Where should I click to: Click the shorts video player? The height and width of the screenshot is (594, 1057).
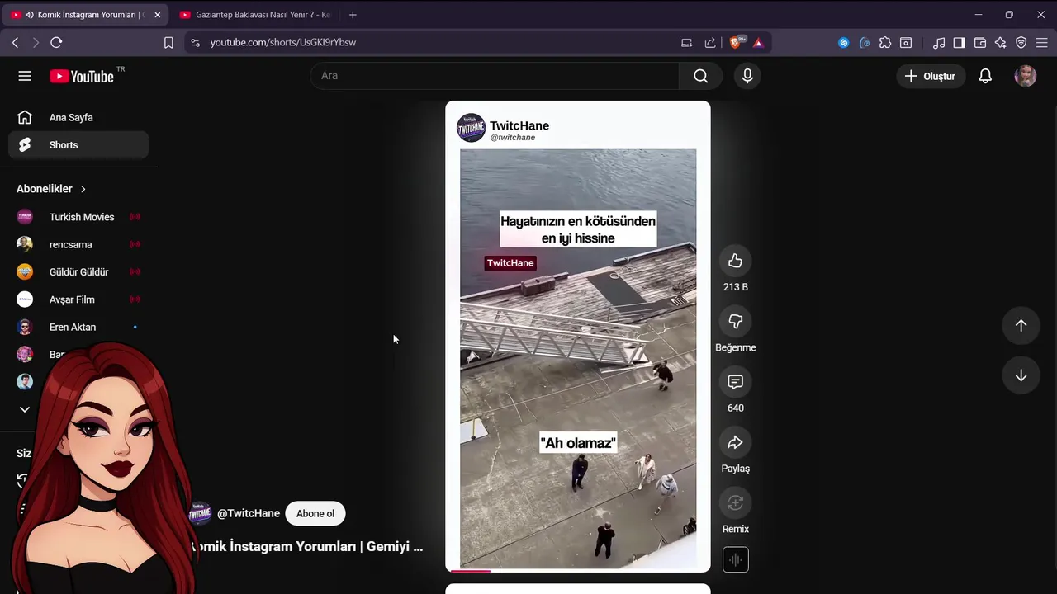tap(577, 336)
